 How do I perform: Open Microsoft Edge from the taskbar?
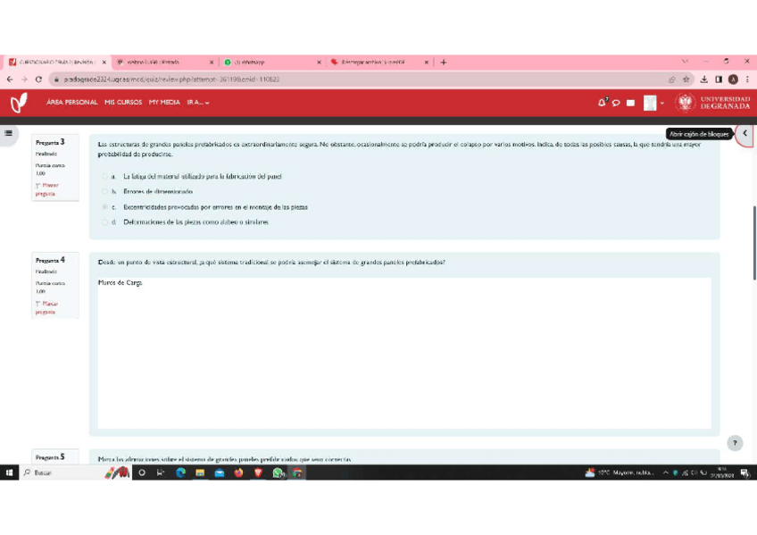tap(181, 472)
